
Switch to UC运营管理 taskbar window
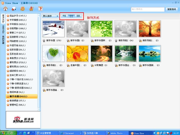click(x=47, y=133)
